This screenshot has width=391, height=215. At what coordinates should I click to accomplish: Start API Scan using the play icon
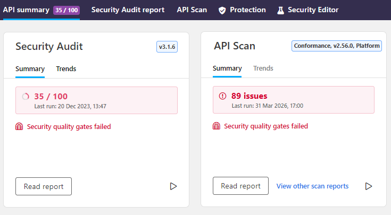click(x=368, y=186)
